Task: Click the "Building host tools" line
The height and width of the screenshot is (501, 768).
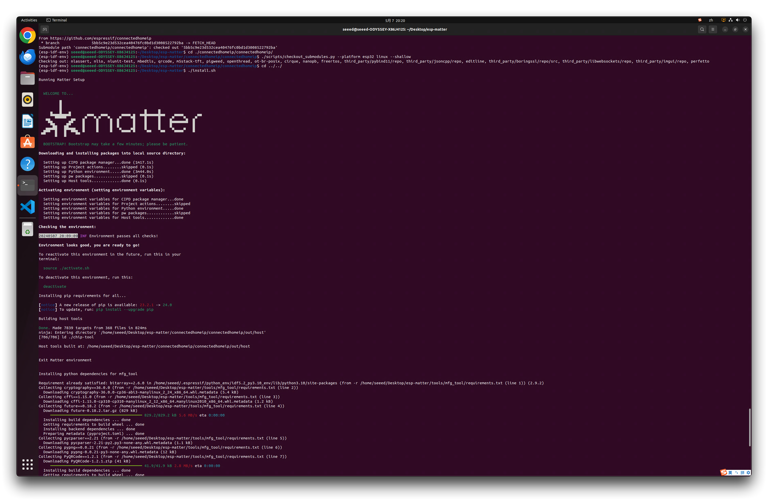Action: point(60,319)
